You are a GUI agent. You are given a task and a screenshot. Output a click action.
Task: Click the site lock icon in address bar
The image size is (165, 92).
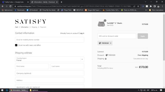15,6
